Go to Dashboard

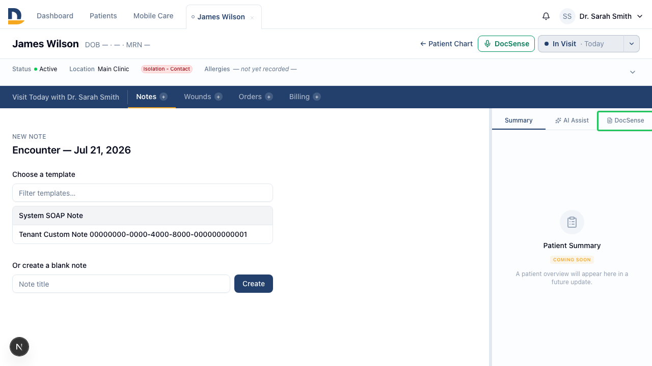(55, 16)
